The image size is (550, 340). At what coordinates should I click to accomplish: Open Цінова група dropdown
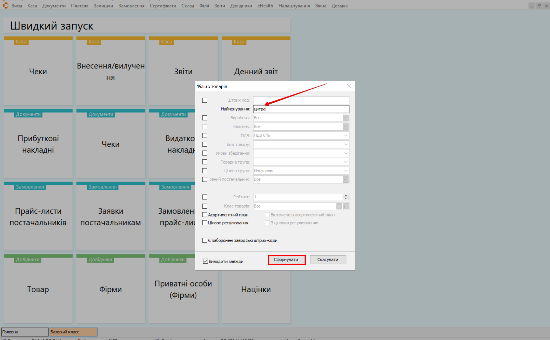[346, 171]
